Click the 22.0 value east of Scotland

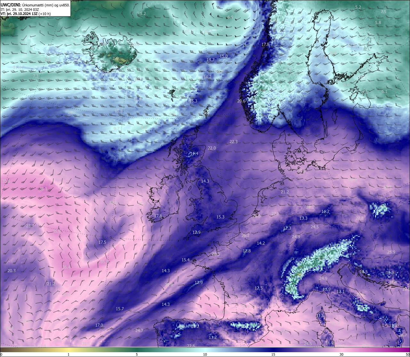click(x=212, y=148)
